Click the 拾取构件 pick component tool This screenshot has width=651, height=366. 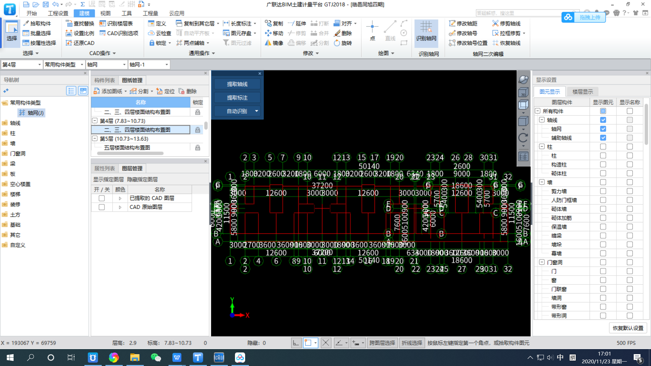(x=37, y=23)
